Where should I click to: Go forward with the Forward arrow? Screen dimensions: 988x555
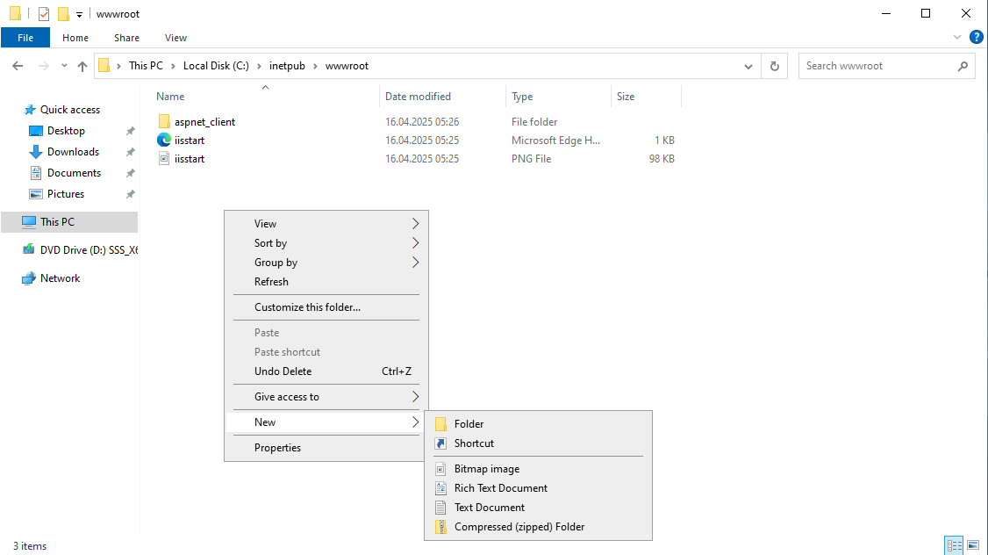[44, 66]
